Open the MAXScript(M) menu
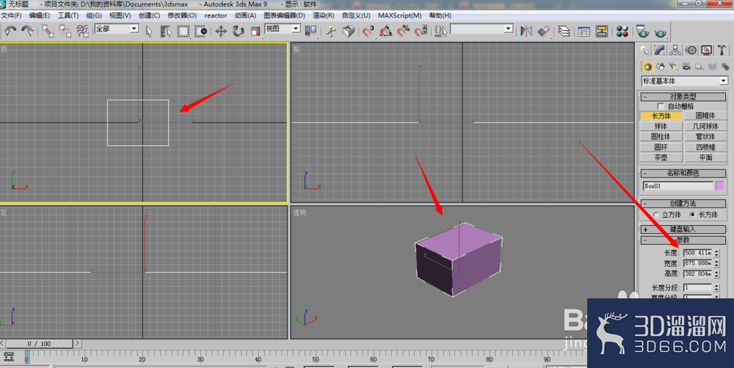Viewport: 734px width, 368px height. pos(400,15)
